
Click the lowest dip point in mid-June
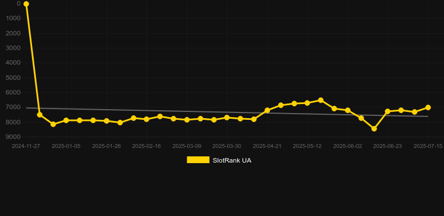point(374,128)
